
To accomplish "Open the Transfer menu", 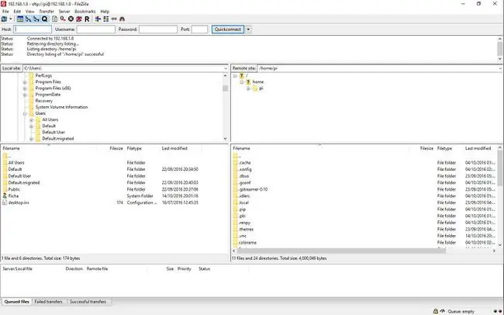I will click(x=47, y=12).
